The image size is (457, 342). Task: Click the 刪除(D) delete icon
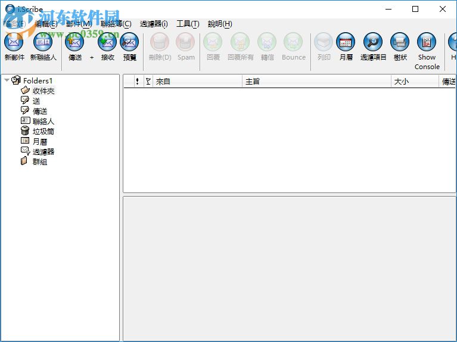(x=160, y=42)
